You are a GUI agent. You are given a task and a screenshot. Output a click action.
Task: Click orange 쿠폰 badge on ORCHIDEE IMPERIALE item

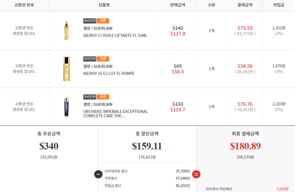[x=103, y=97]
